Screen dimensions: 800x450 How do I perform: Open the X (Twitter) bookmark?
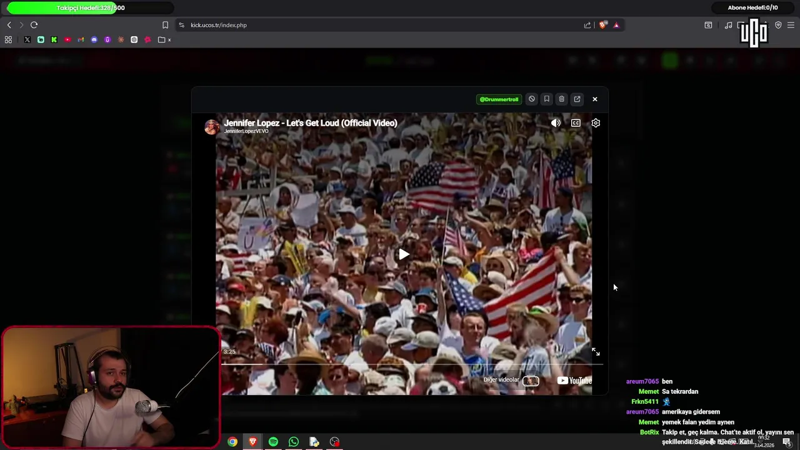27,39
